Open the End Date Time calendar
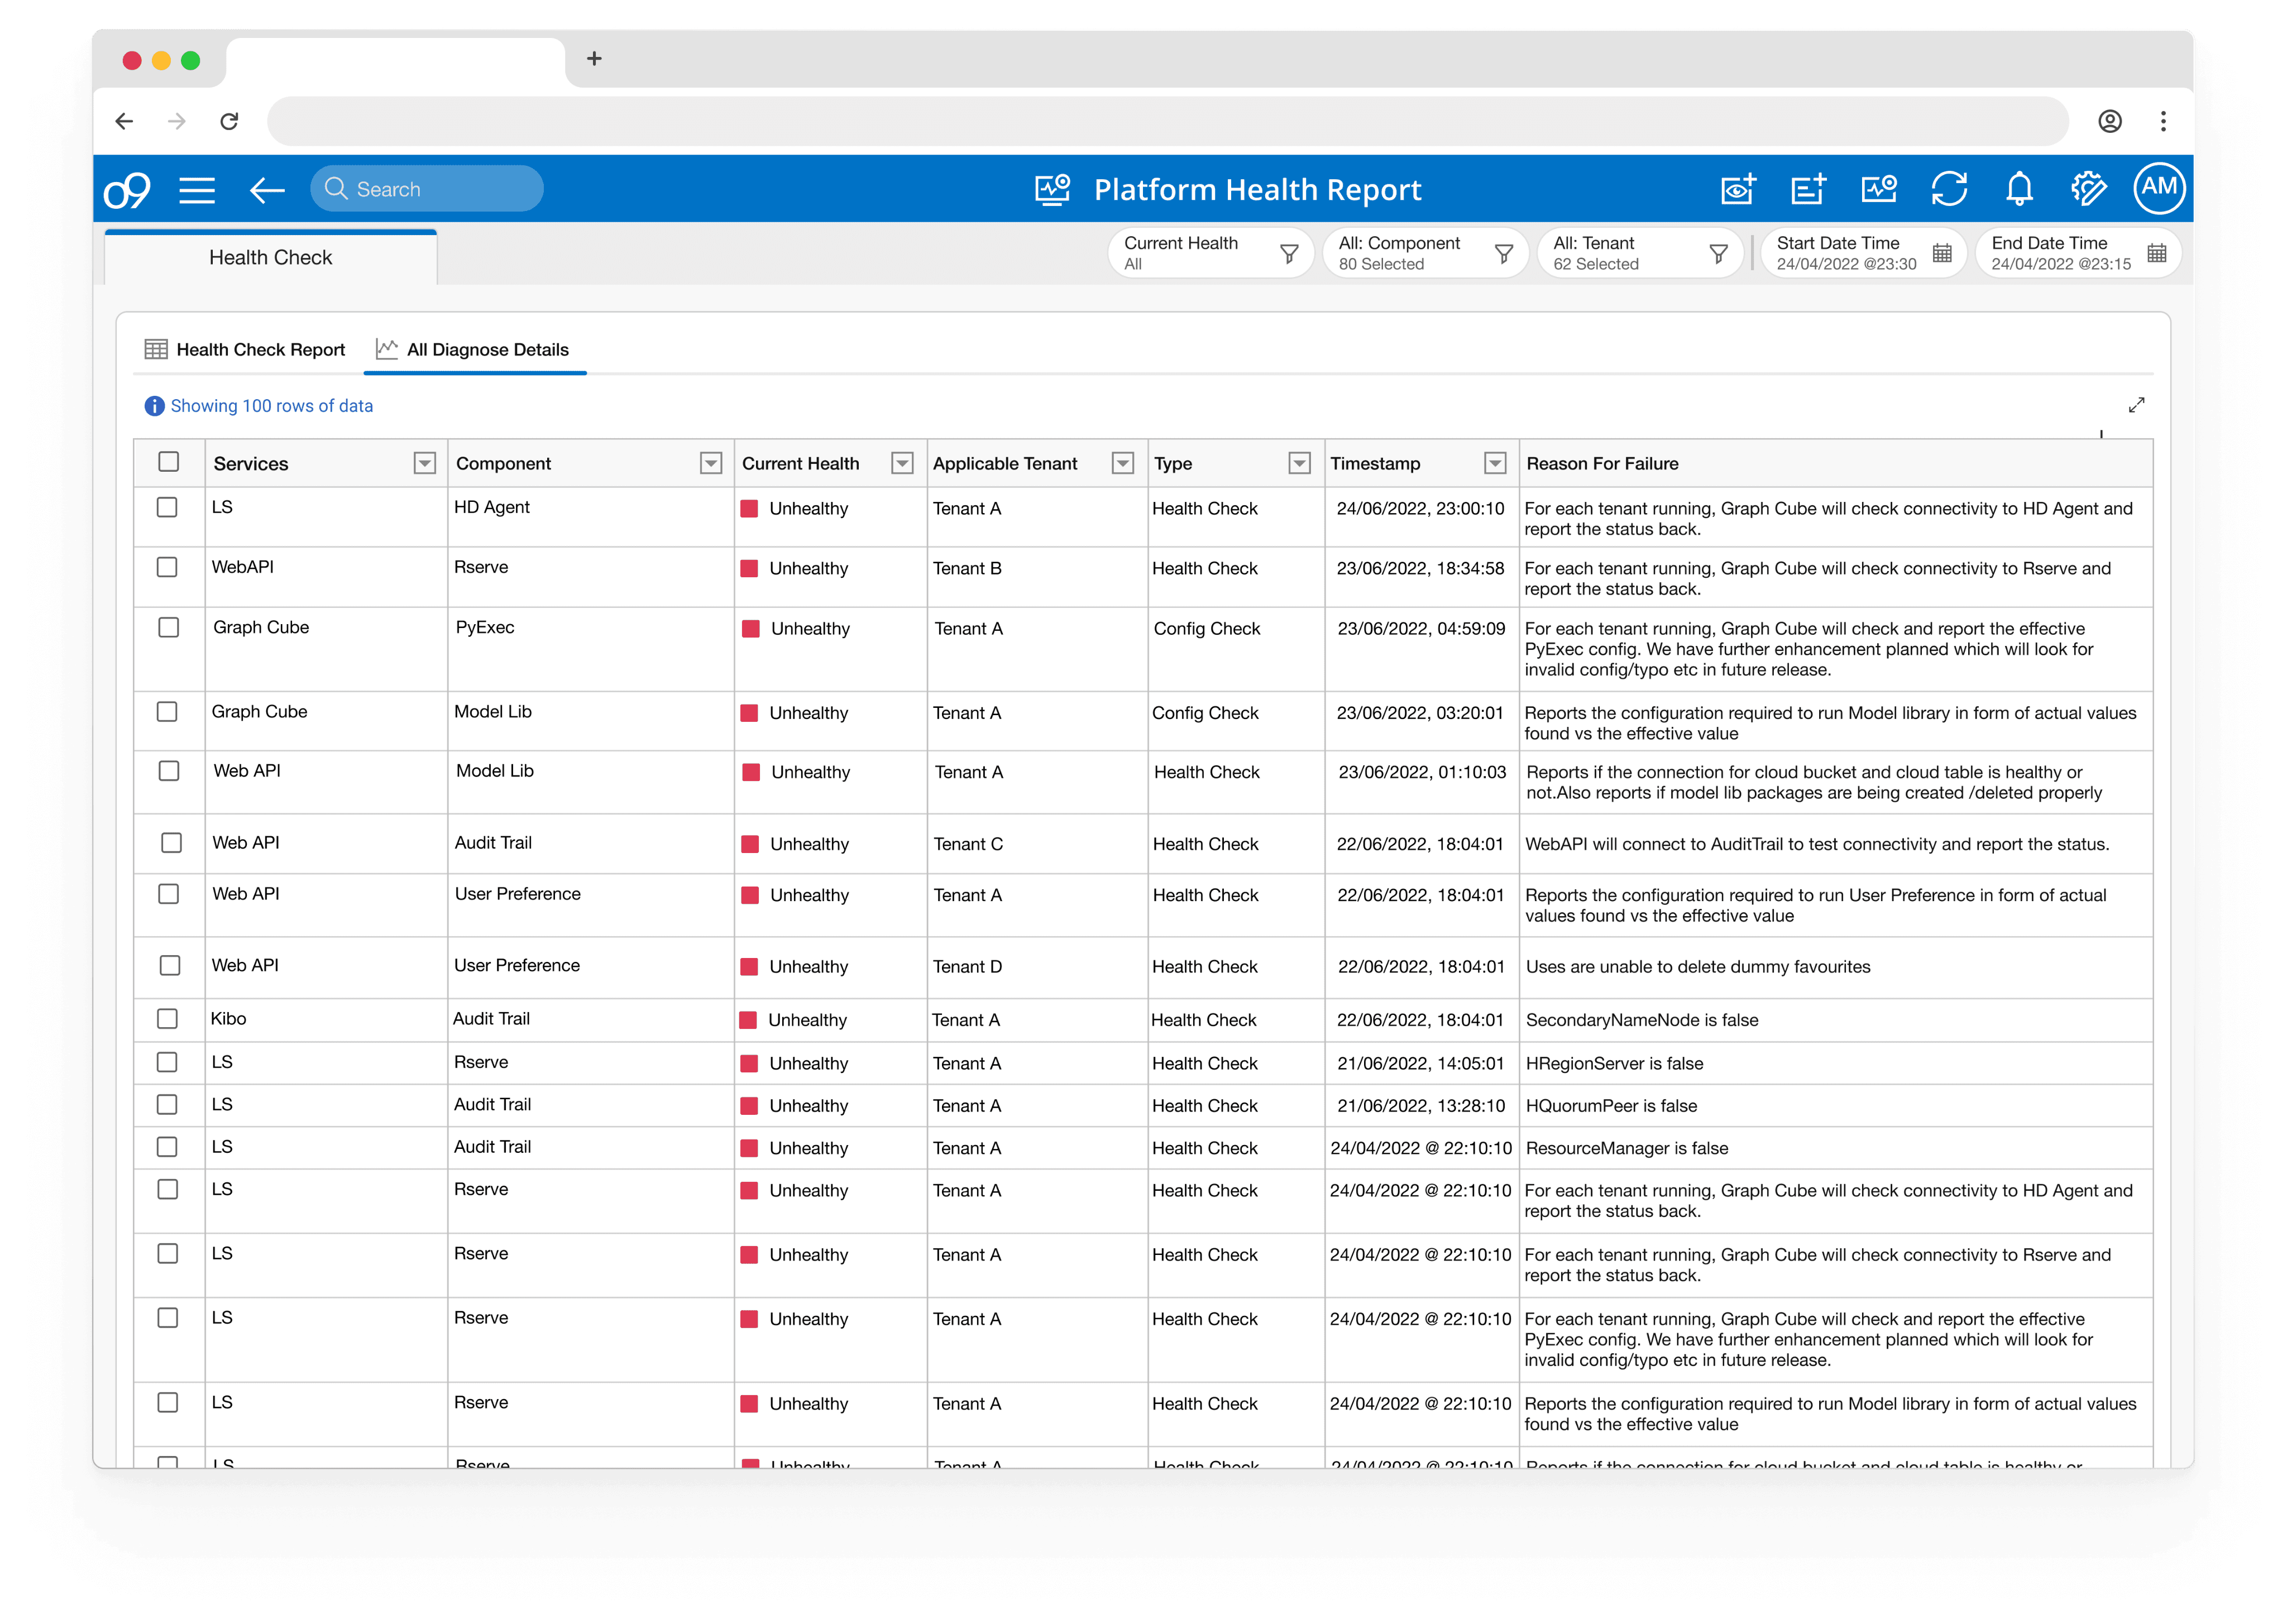The height and width of the screenshot is (1624, 2287). (2157, 253)
